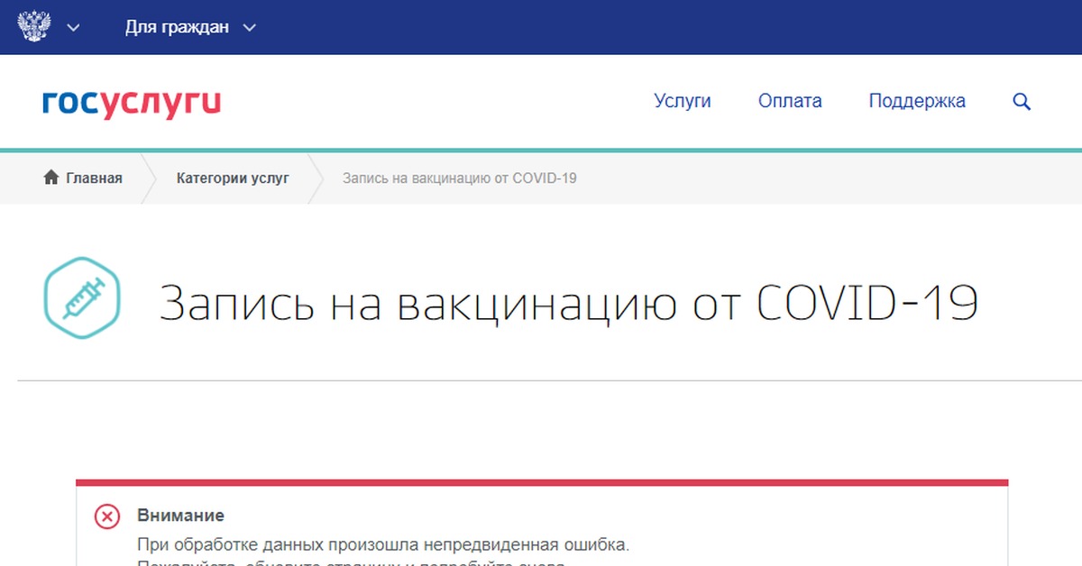Image resolution: width=1082 pixels, height=566 pixels.
Task: Go to Категории услуг breadcrumb
Action: pos(233,178)
